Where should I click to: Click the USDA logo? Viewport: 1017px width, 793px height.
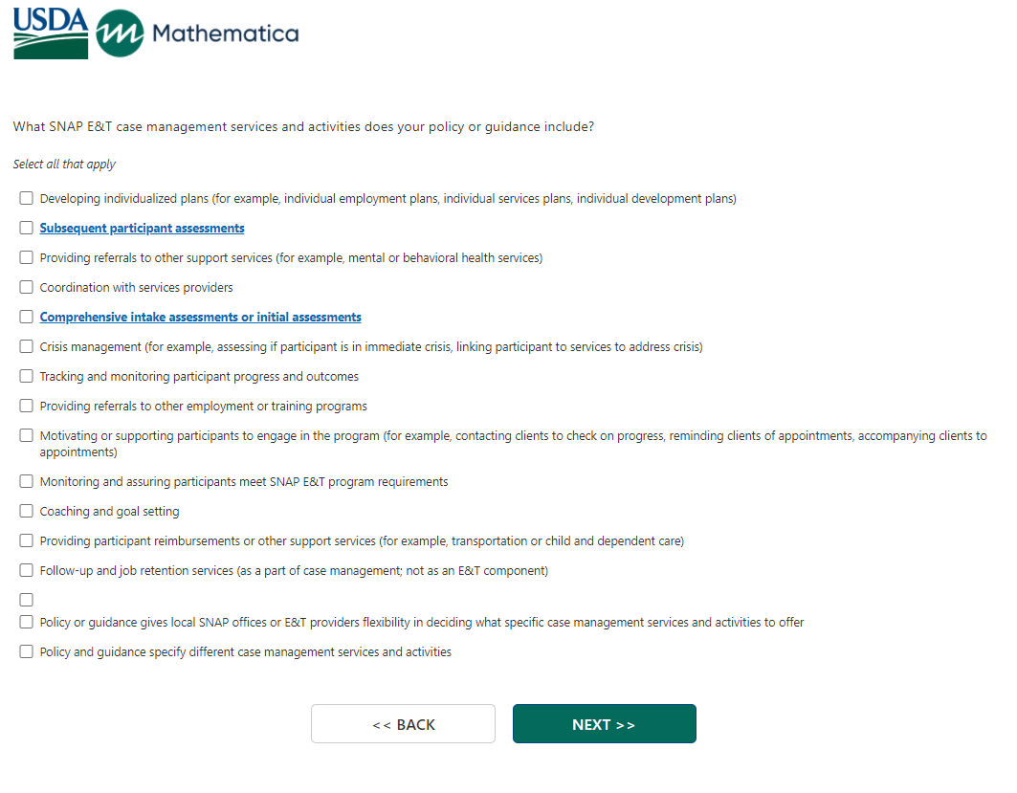(51, 33)
